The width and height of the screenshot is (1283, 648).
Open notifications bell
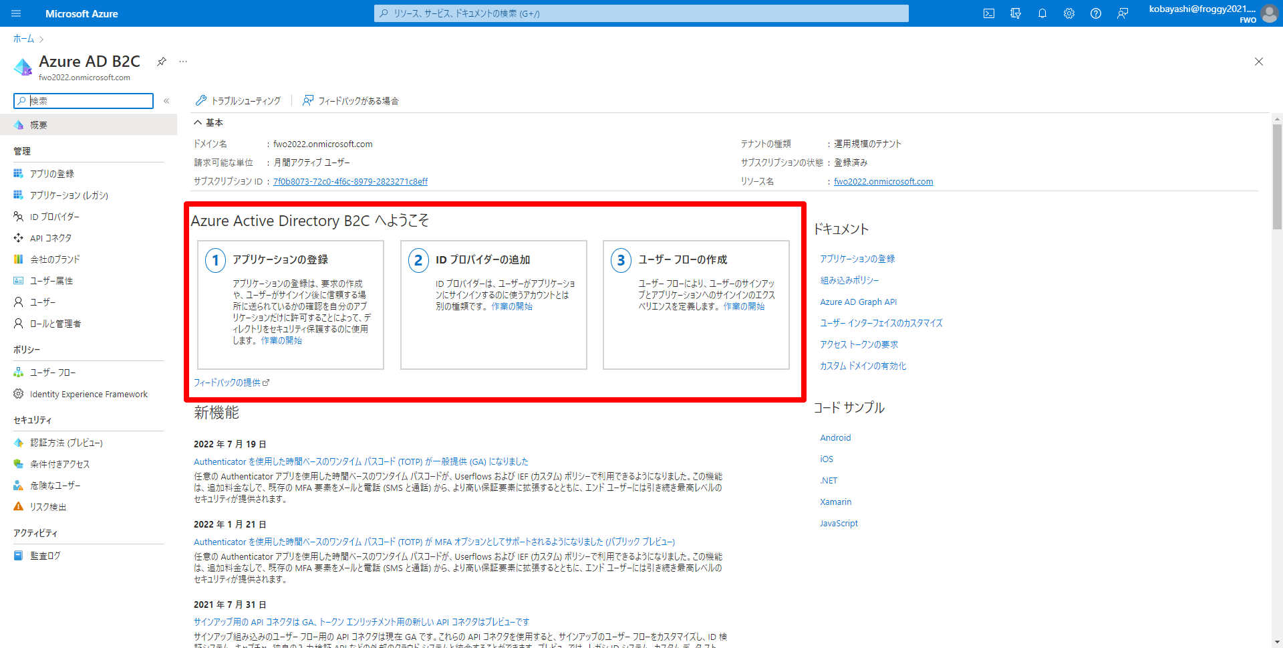coord(1042,13)
